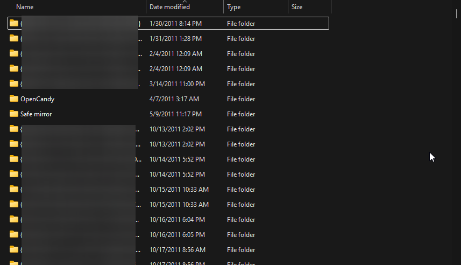Select the OpenCandy folder icon
Viewport: 461px width, 265px height.
[14, 99]
